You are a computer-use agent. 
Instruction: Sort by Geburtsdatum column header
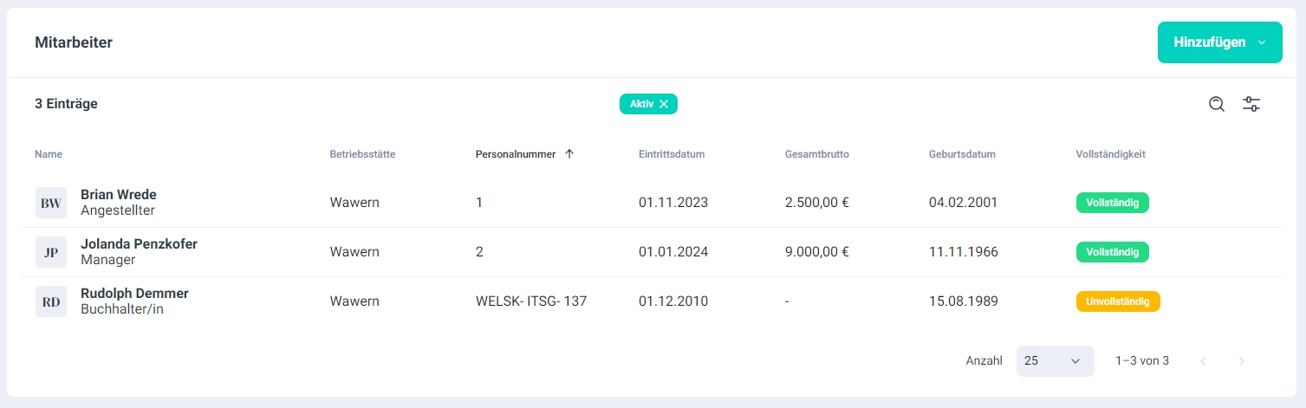click(x=961, y=154)
